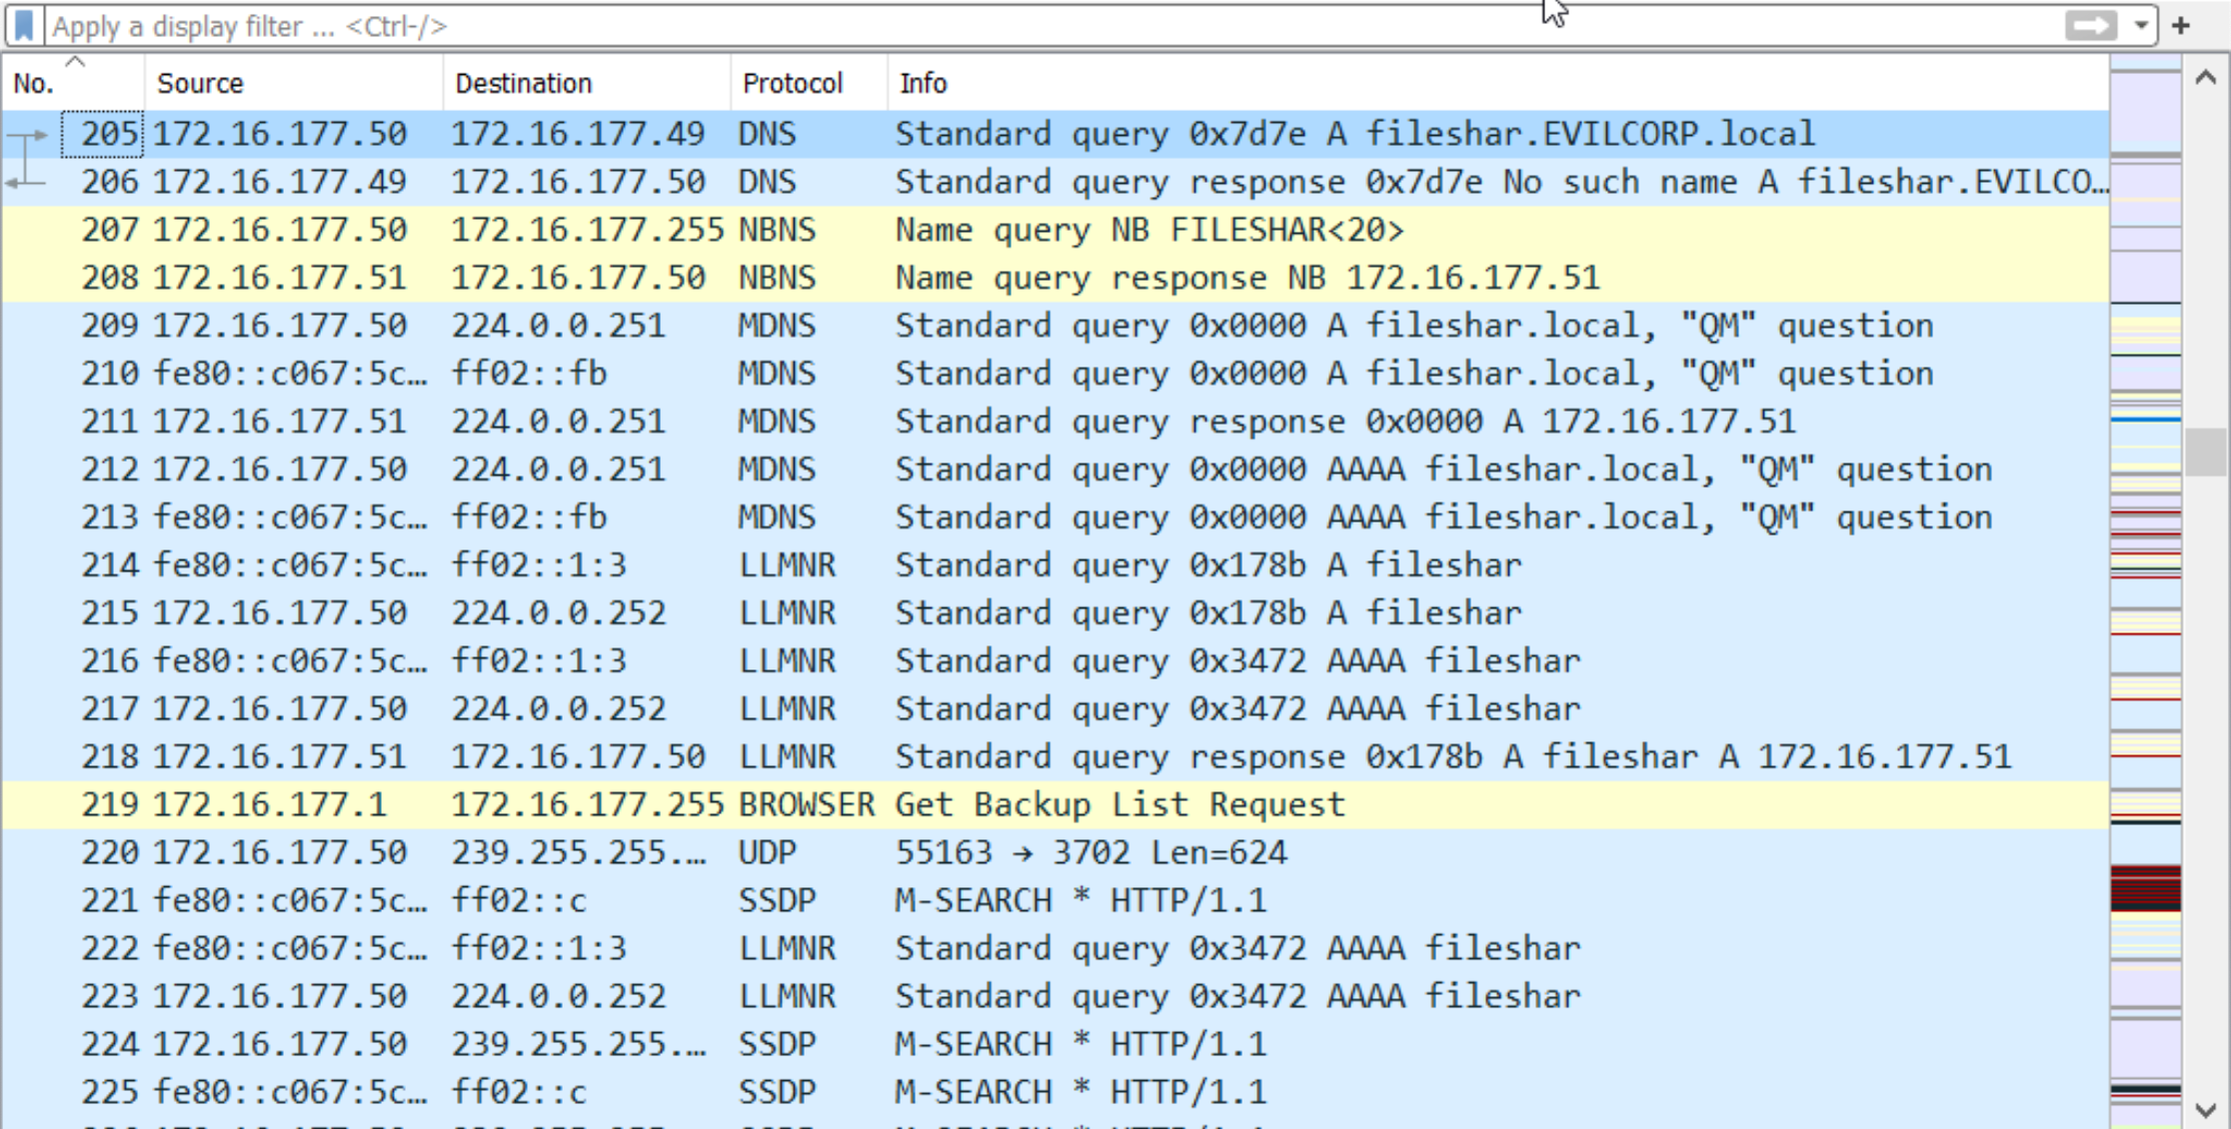Screen dimensions: 2231x1129
Task: Select packet 219 BROWSER Get Backup List Request
Action: [x=1056, y=805]
